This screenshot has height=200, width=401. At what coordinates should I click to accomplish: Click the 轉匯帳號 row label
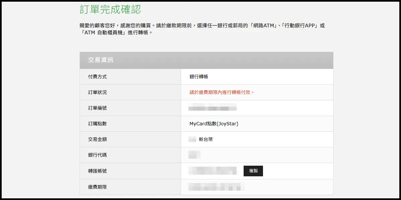click(98, 171)
